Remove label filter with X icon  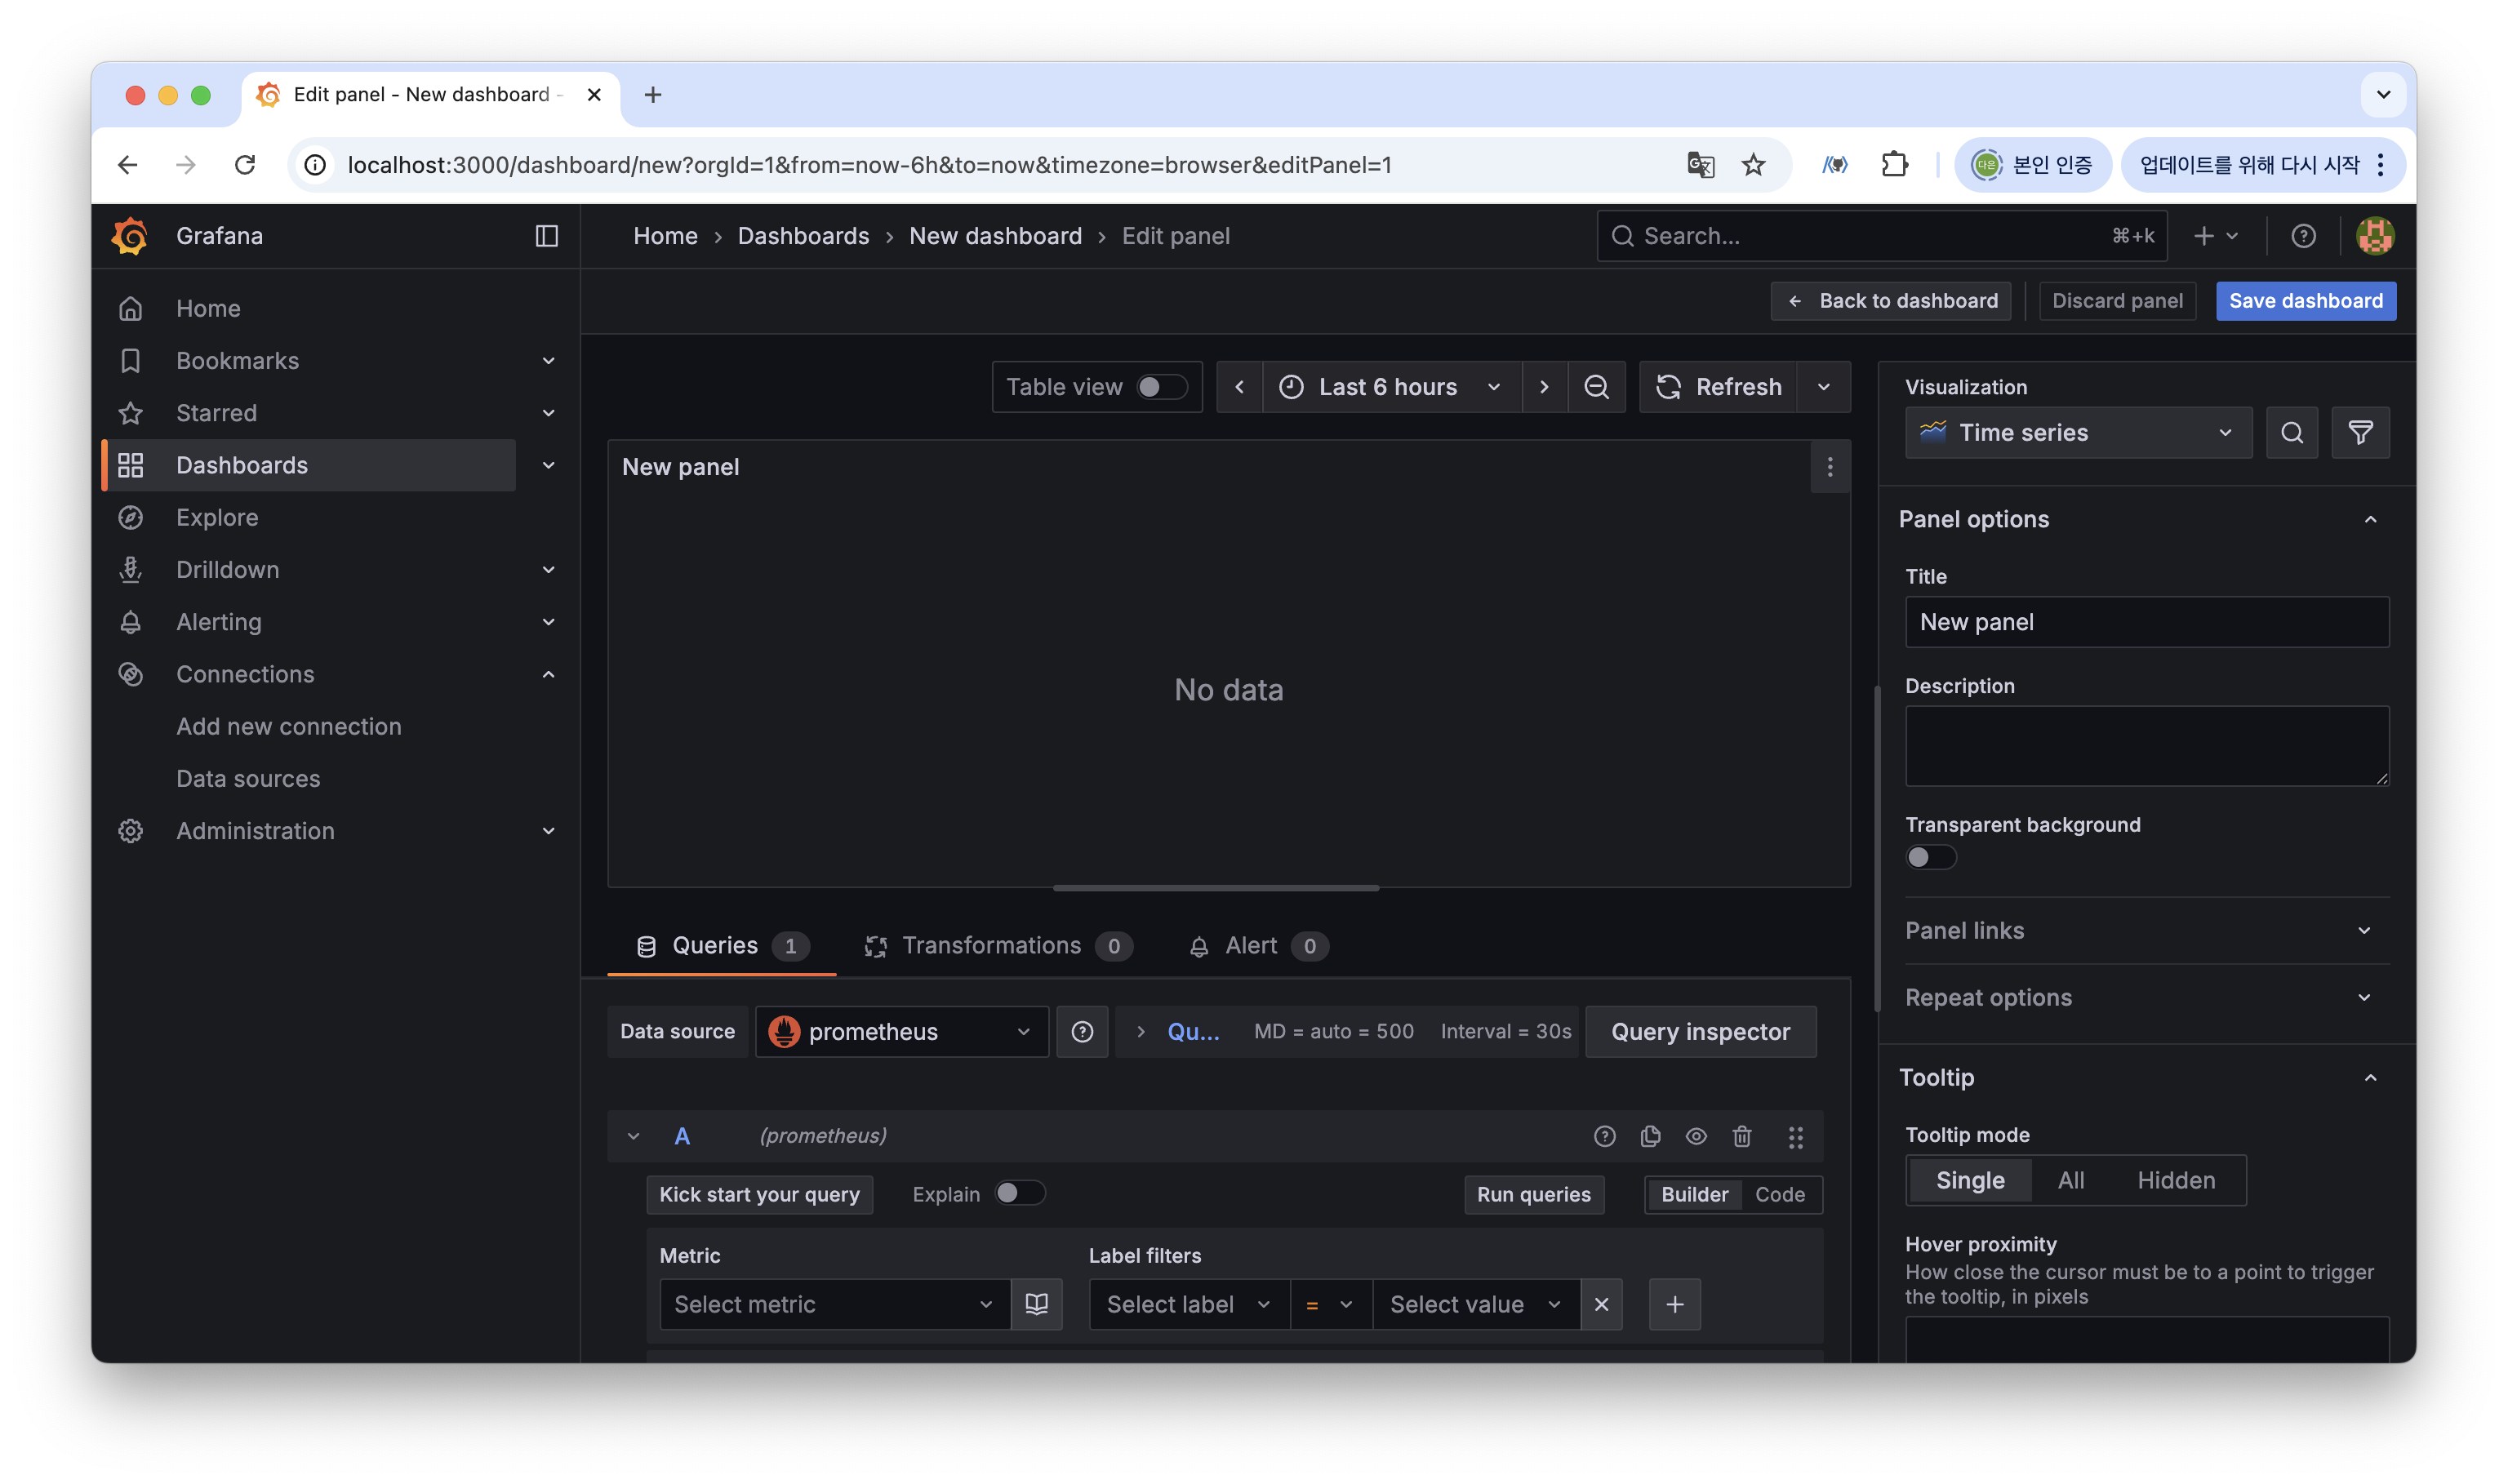pyautogui.click(x=1601, y=1304)
